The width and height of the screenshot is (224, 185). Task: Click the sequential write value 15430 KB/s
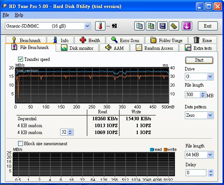(x=138, y=118)
